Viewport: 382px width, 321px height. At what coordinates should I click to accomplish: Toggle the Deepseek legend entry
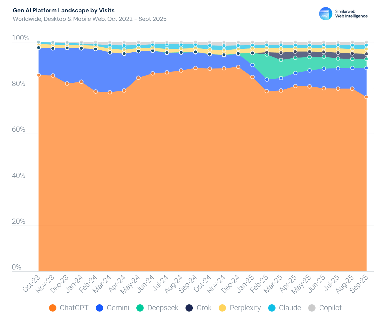(x=158, y=308)
